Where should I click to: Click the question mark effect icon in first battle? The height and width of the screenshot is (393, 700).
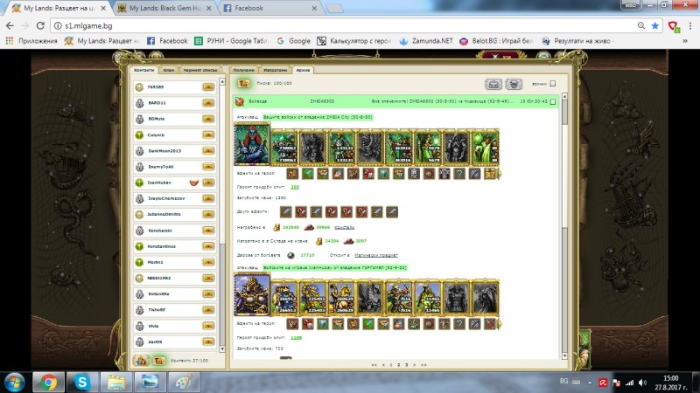pos(459,174)
